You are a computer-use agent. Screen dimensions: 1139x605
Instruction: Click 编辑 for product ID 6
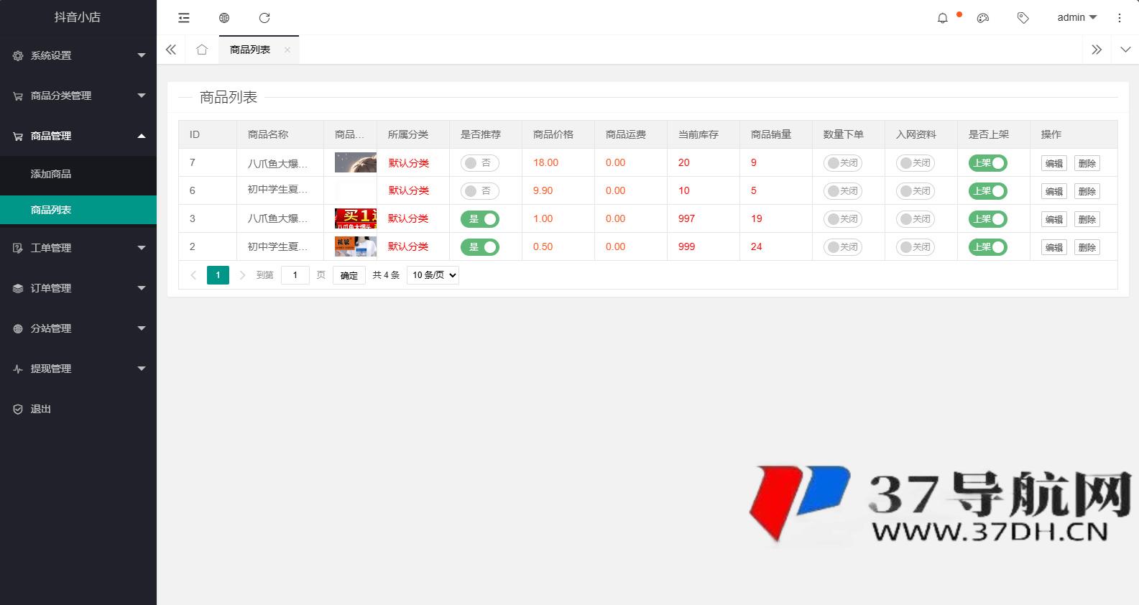coord(1054,192)
